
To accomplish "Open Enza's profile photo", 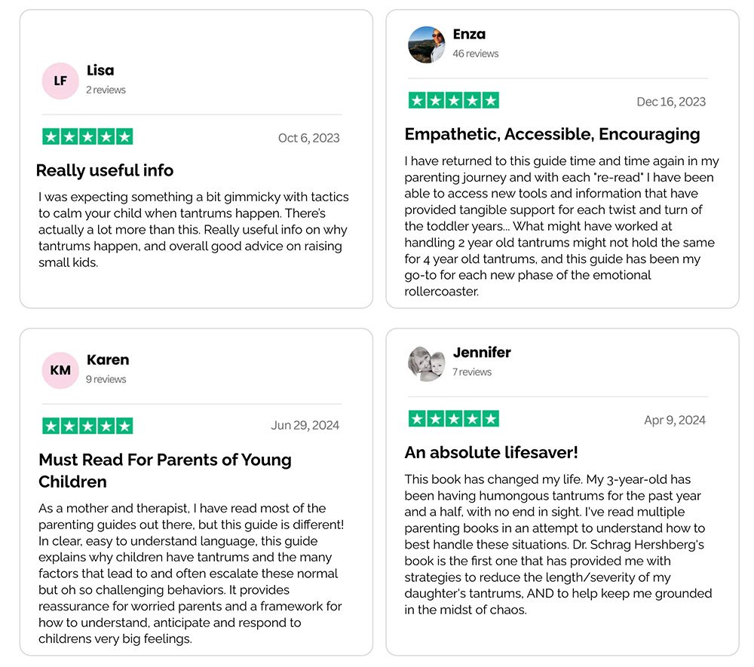I will pyautogui.click(x=427, y=44).
